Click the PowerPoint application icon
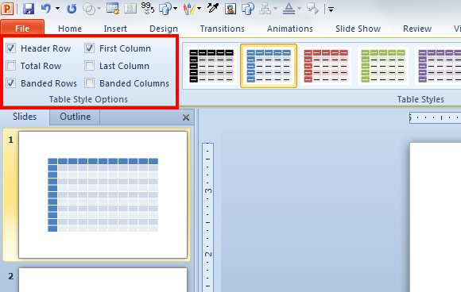Image resolution: width=461 pixels, height=292 pixels. point(7,9)
